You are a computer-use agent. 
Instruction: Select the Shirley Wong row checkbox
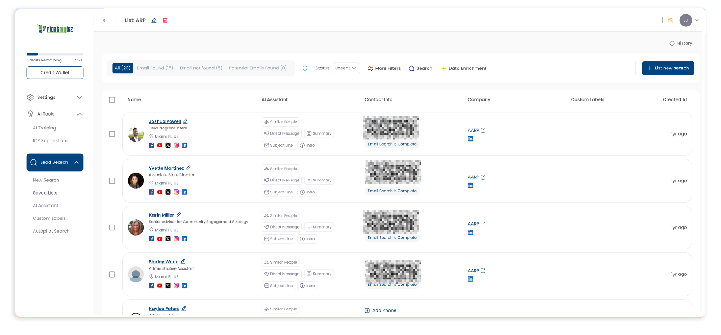coord(112,274)
